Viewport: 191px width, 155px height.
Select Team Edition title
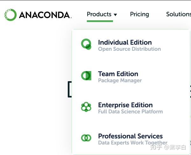118,74
